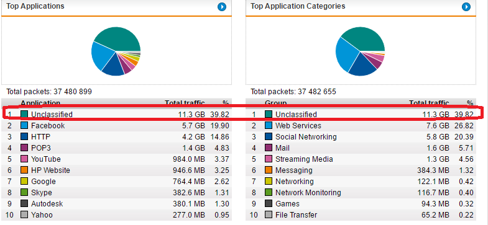Click Social Networking's 20.39 percent value

[464, 137]
